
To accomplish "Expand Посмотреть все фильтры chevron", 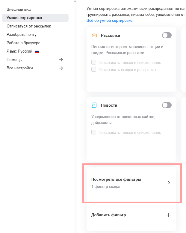I will pyautogui.click(x=169, y=183).
